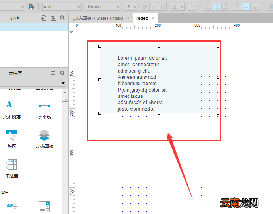Toggle italic text formatting
Image resolution: width=273 pixels, height=214 pixels.
tap(154, 7)
